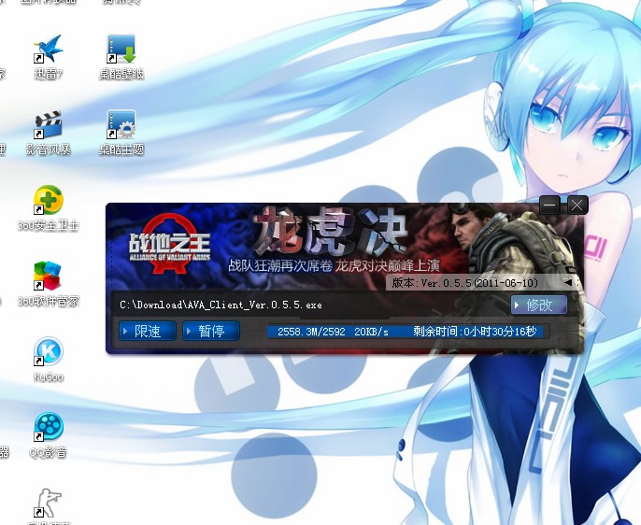Click the 剩余时间:0小时30分16秒 remaining time text
This screenshot has height=525, width=641.
pos(475,332)
